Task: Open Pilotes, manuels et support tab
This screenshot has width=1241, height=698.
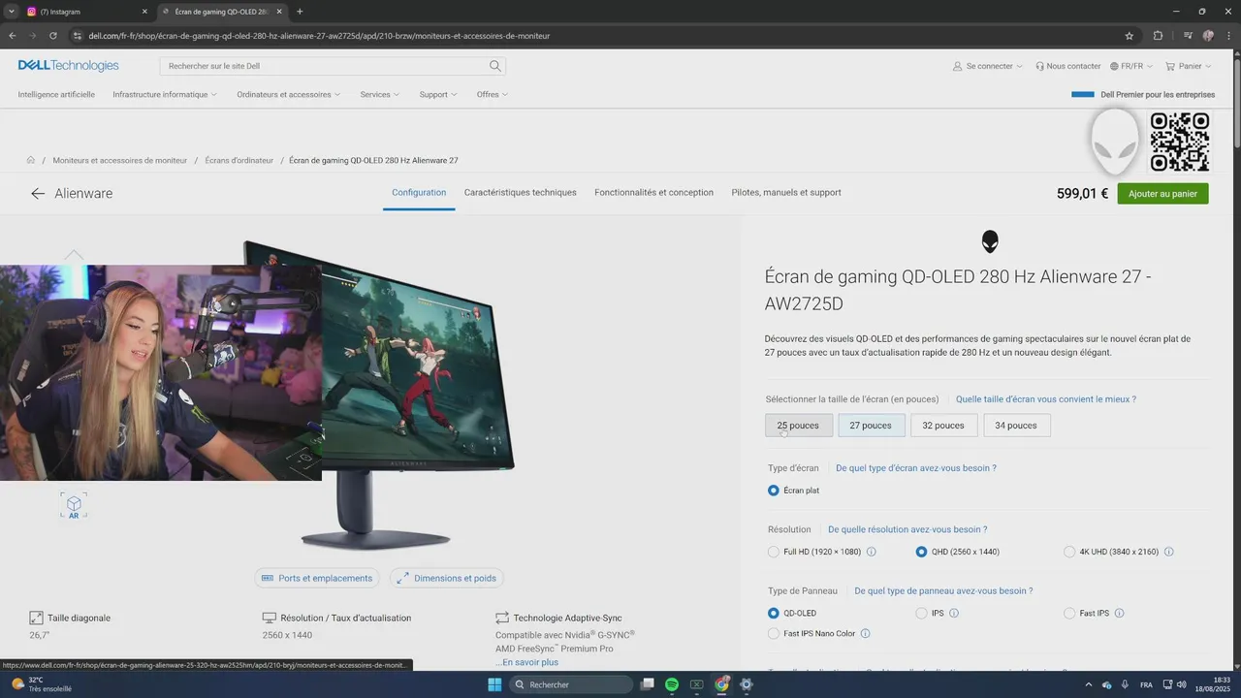Action: coord(786,193)
